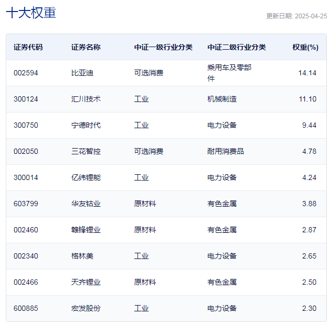Open the 汇川技术 stock link
Viewport: 330px width, 326px height.
[86, 99]
